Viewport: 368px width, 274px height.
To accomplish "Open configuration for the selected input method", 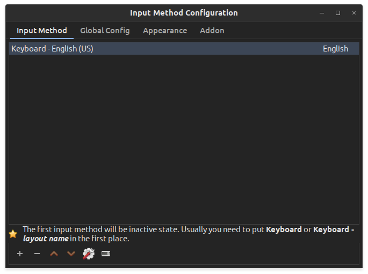I will point(89,254).
